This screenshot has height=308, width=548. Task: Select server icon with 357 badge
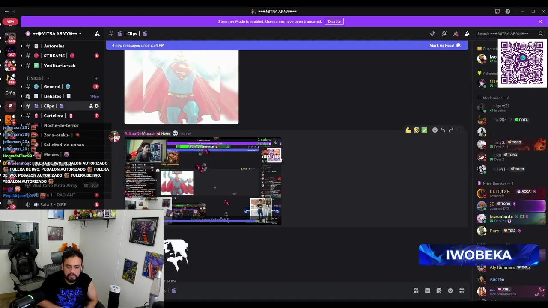[10, 52]
